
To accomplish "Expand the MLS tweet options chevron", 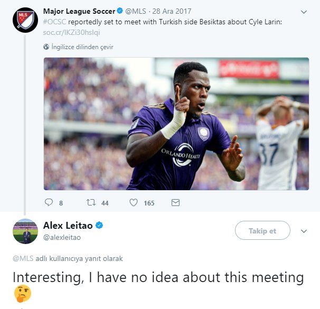I will coord(303,11).
